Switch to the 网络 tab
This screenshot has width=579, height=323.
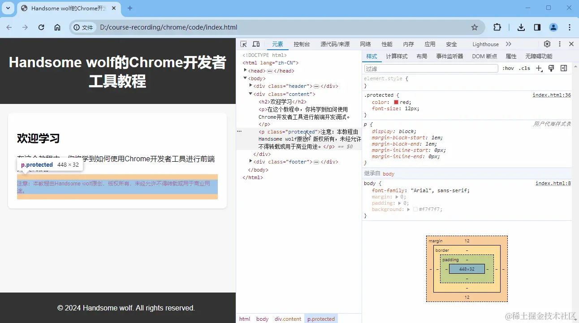[365, 44]
